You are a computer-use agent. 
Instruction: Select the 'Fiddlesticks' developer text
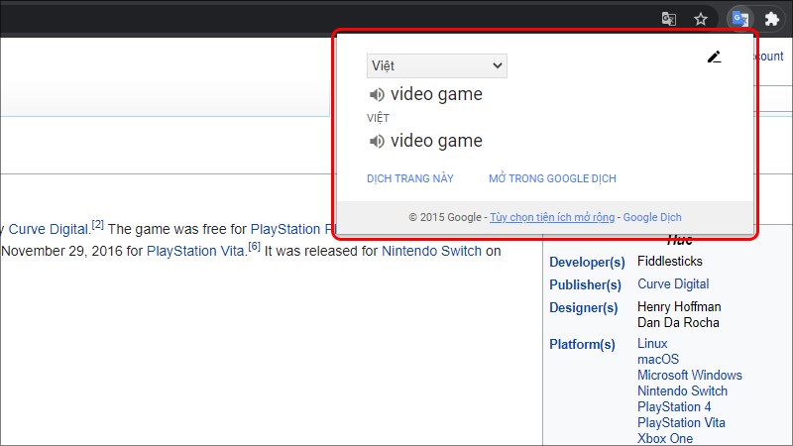(670, 261)
